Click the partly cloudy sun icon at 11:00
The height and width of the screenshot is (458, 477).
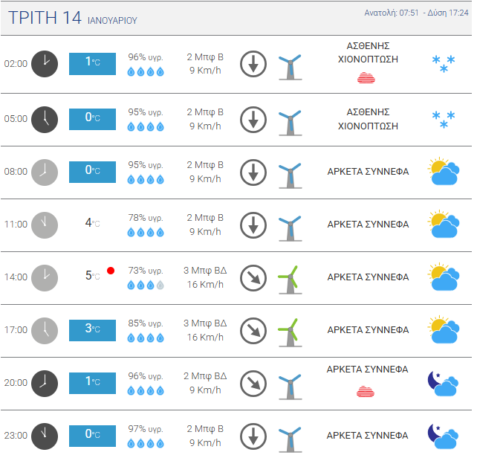[x=444, y=224]
